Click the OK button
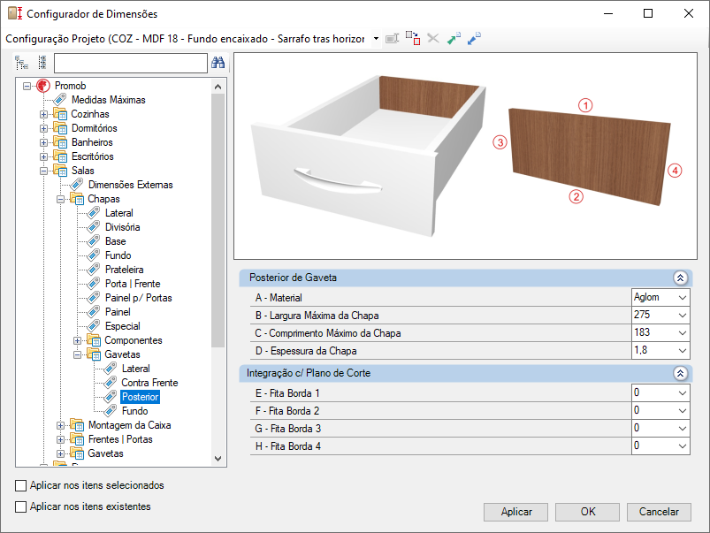710x533 pixels. (587, 512)
